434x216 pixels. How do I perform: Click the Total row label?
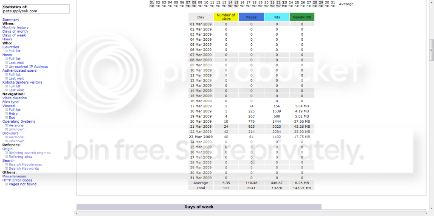pos(201,188)
